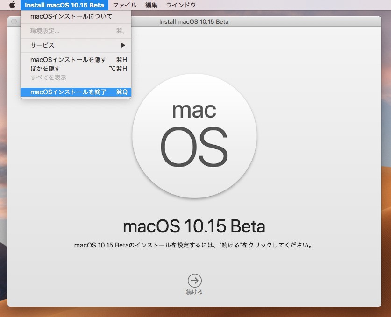
Task: Open the 編集 menu
Action: tap(151, 5)
